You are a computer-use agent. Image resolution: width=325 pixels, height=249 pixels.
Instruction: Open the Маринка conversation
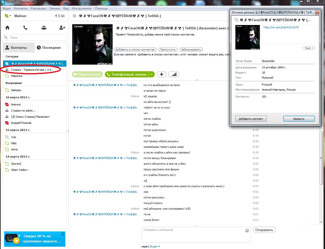pyautogui.click(x=35, y=76)
